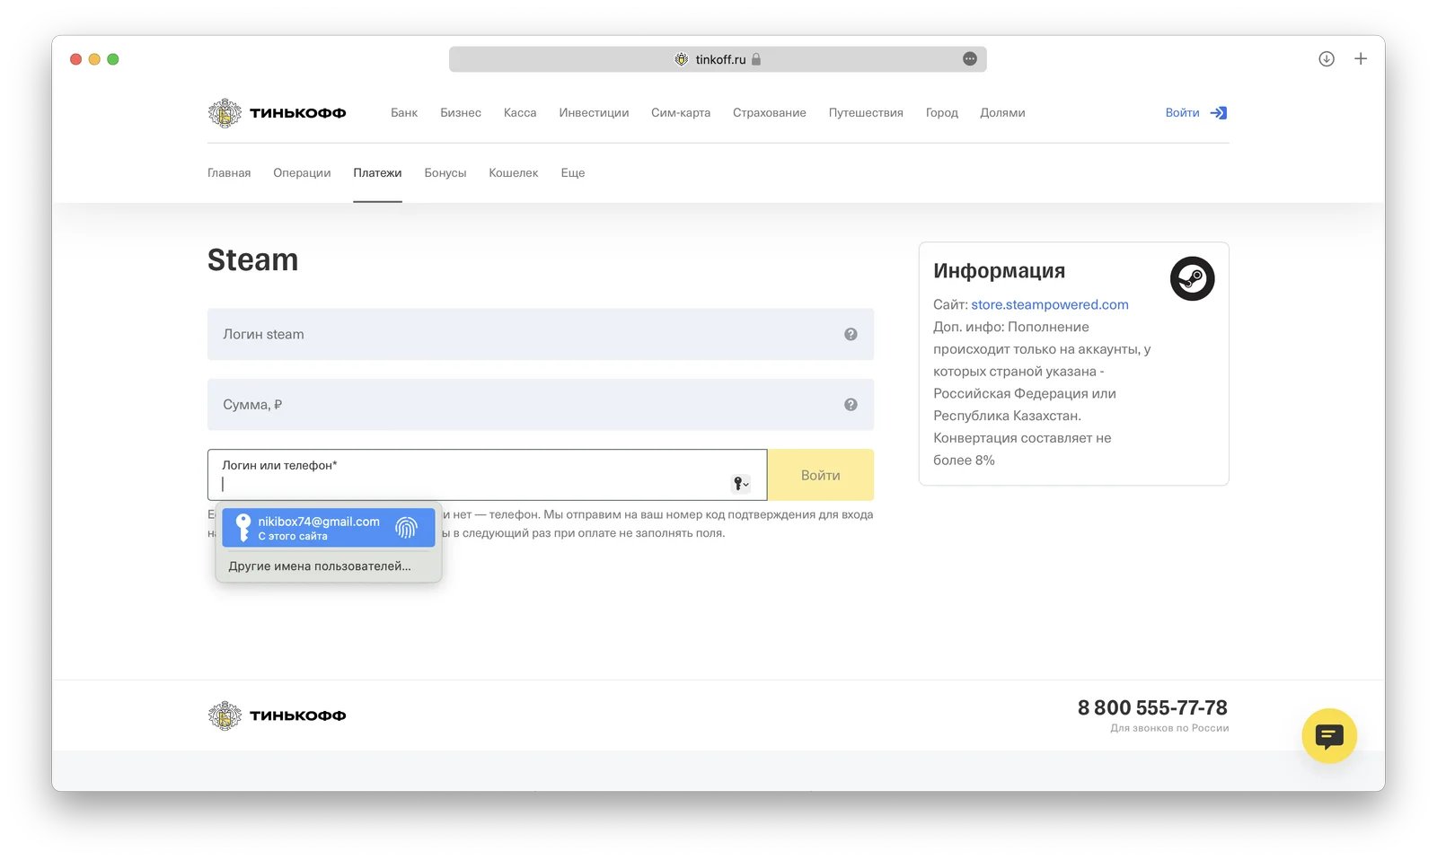Viewport: 1437px width, 860px height.
Task: Click the key icon in the password suggestion
Action: [x=242, y=528]
